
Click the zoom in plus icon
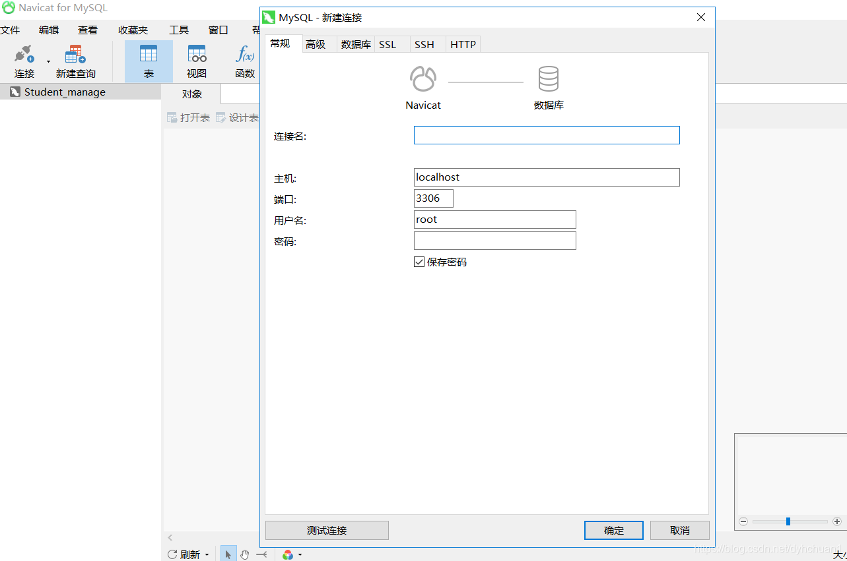pos(837,521)
